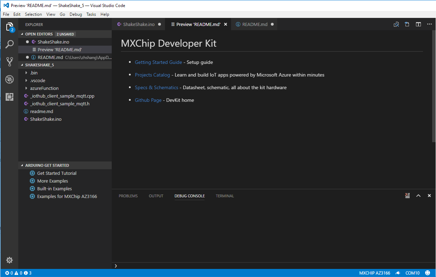Open the Source Control view
The height and width of the screenshot is (277, 436).
click(9, 61)
